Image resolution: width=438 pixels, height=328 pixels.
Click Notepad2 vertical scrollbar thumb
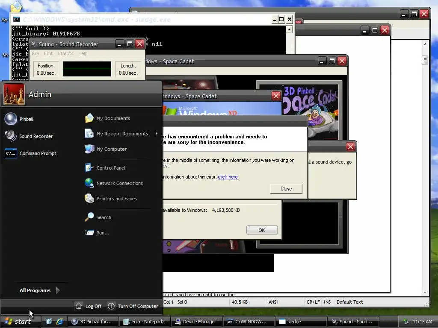pos(425,60)
